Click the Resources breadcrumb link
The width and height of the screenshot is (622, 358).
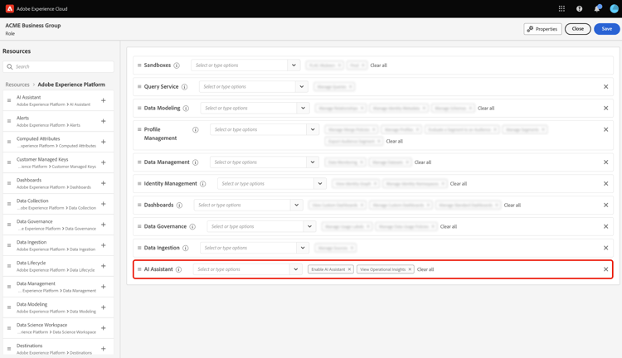pyautogui.click(x=17, y=85)
